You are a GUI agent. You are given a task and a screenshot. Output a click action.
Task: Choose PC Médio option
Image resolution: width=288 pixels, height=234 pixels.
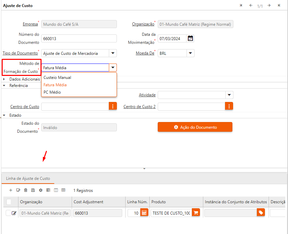[52, 92]
